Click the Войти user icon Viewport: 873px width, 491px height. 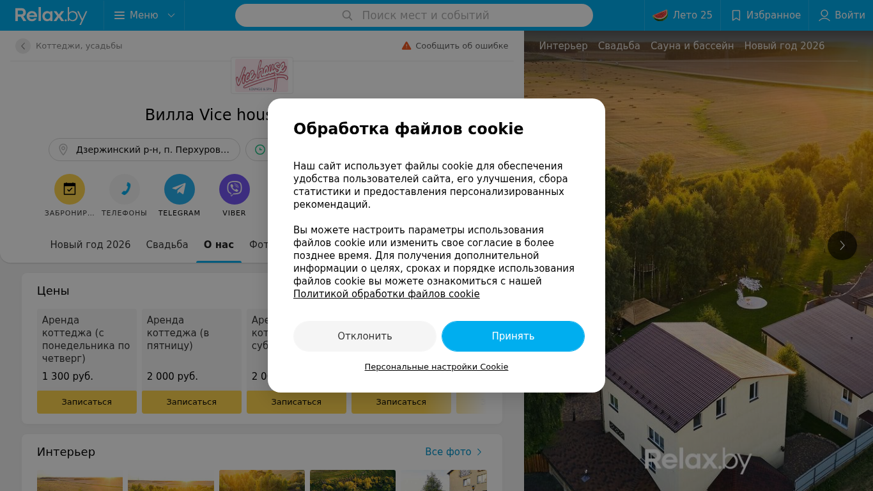824,15
